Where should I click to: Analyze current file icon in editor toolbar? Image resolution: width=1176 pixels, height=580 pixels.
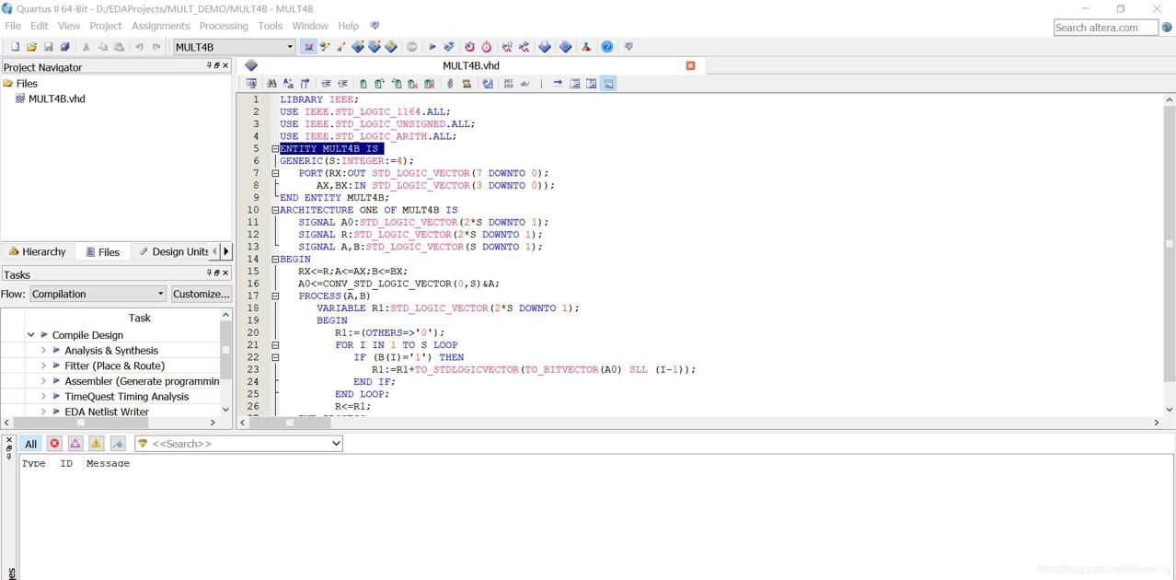pos(488,84)
